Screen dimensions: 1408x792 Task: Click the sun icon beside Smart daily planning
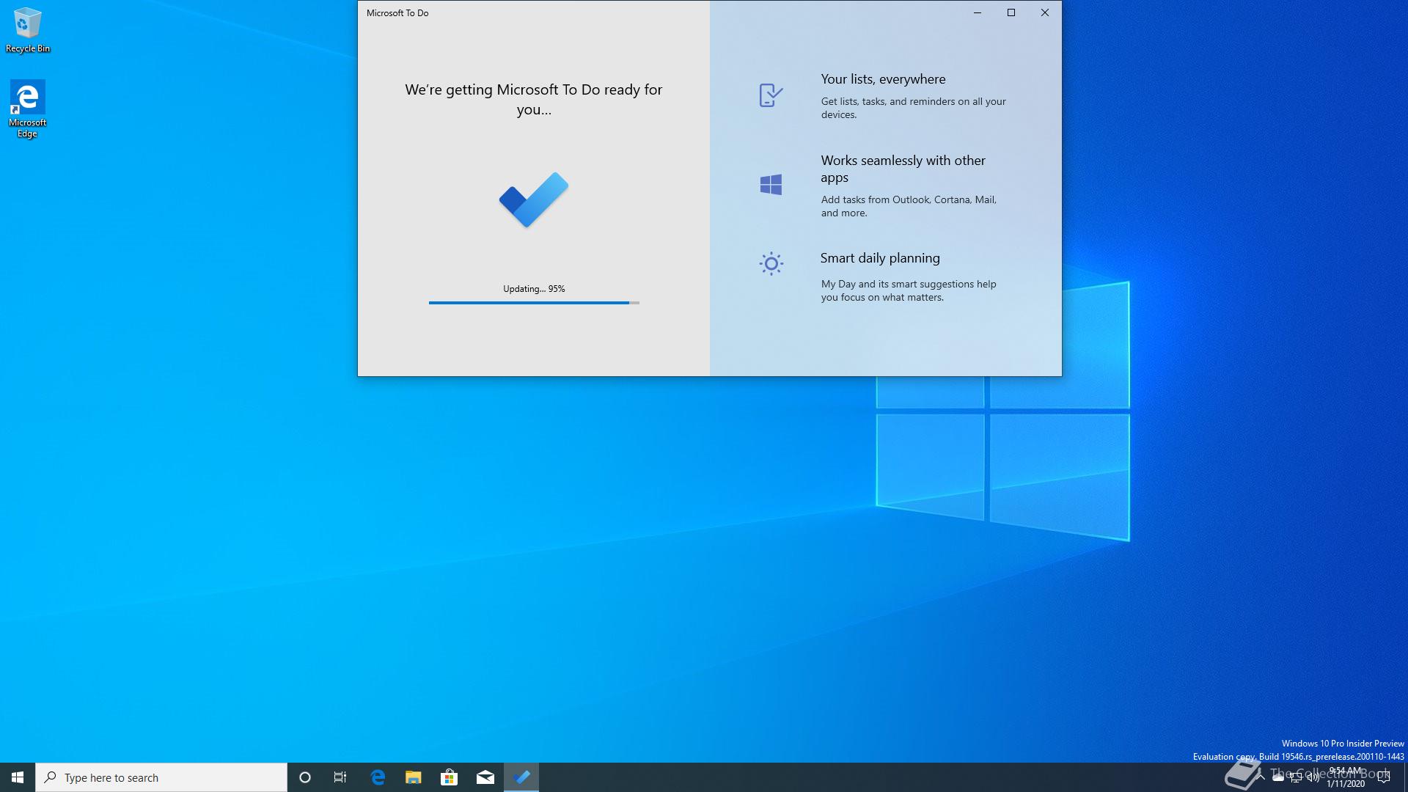(771, 263)
